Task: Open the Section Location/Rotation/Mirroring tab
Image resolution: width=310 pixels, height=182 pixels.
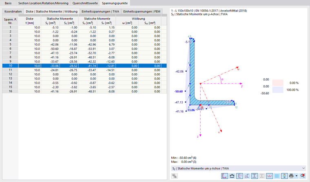Action: [x=43, y=3]
